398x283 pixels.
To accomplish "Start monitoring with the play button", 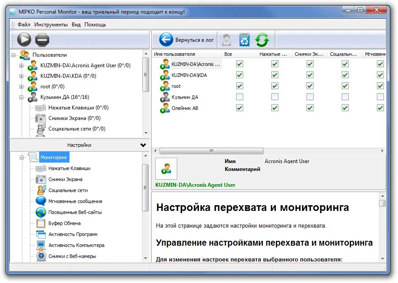I will pos(24,40).
